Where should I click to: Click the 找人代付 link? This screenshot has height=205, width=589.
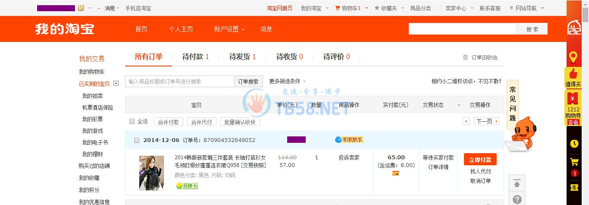coord(480,171)
